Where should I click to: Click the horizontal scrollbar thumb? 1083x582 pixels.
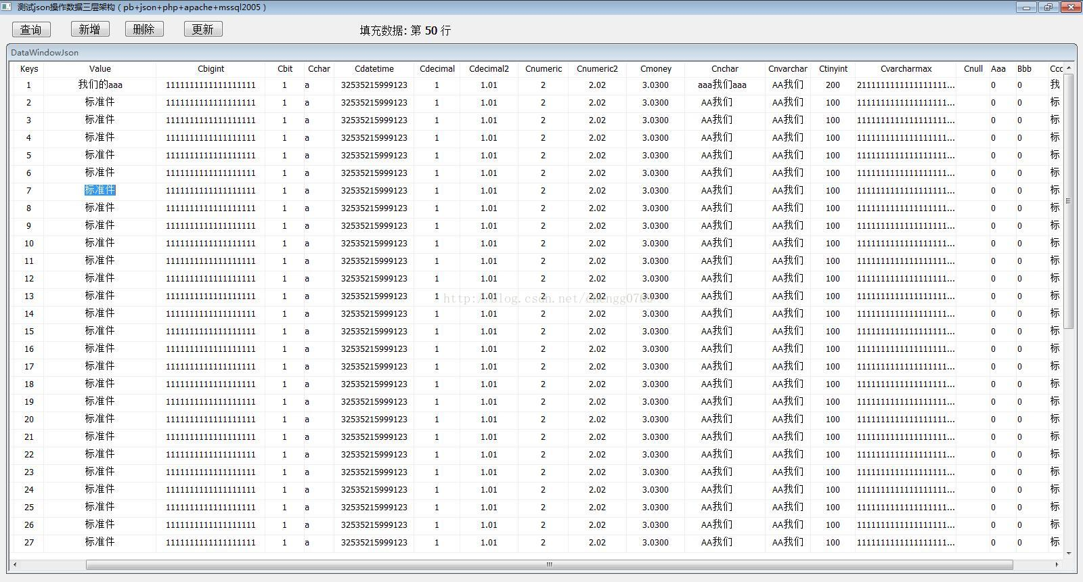(549, 564)
